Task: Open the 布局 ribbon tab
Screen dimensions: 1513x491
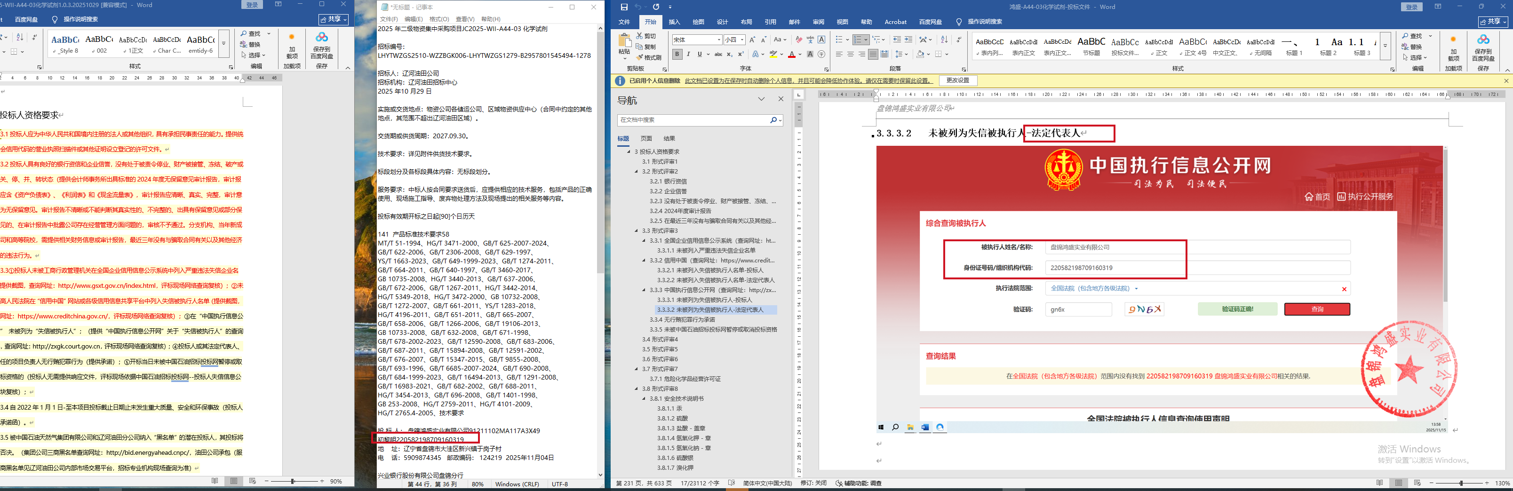Action: tap(746, 22)
